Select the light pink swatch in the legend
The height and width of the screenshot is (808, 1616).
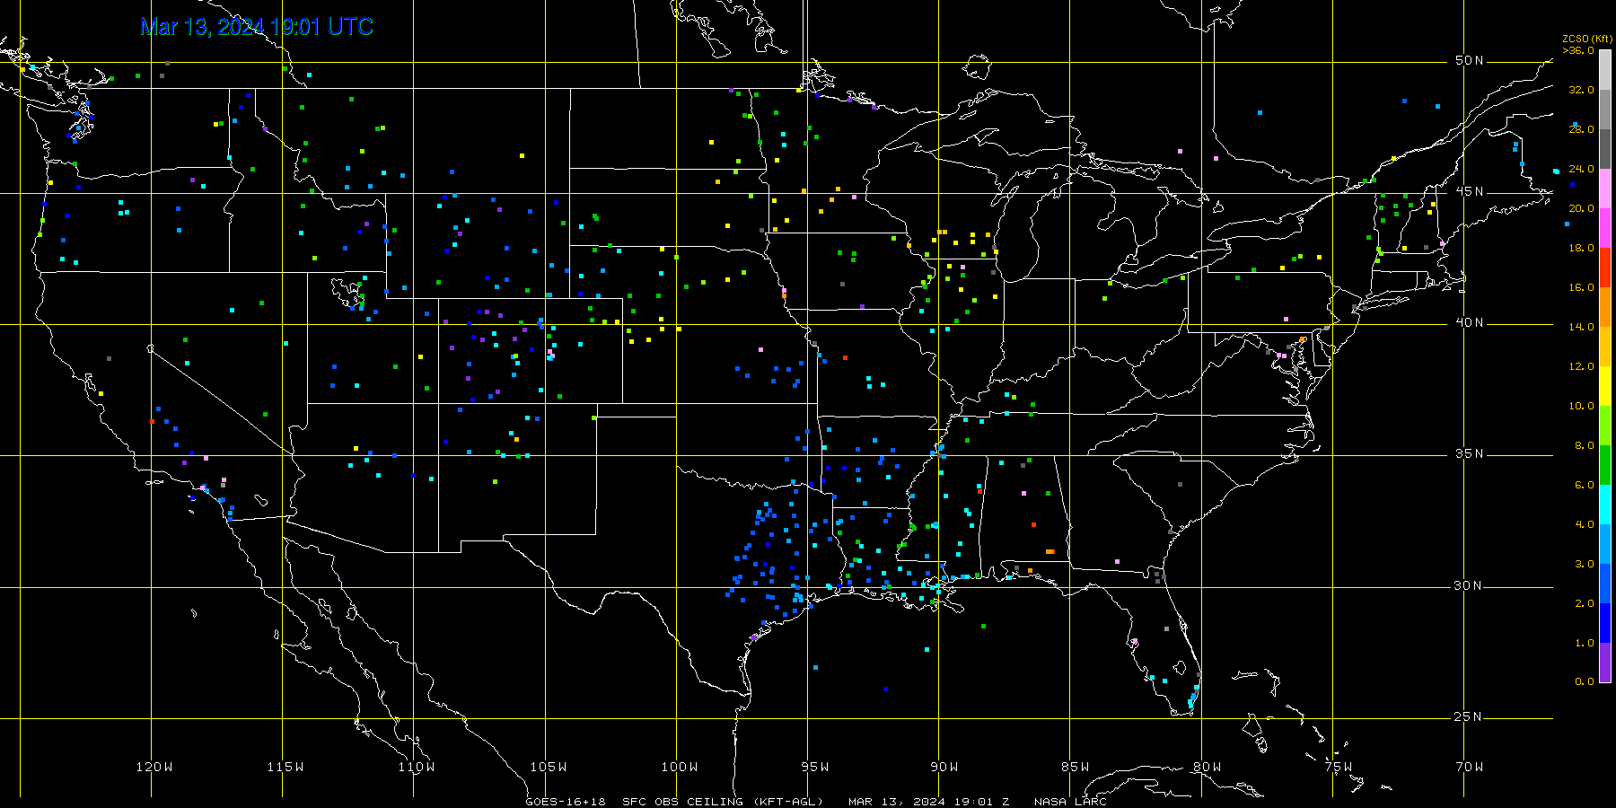[x=1605, y=189]
